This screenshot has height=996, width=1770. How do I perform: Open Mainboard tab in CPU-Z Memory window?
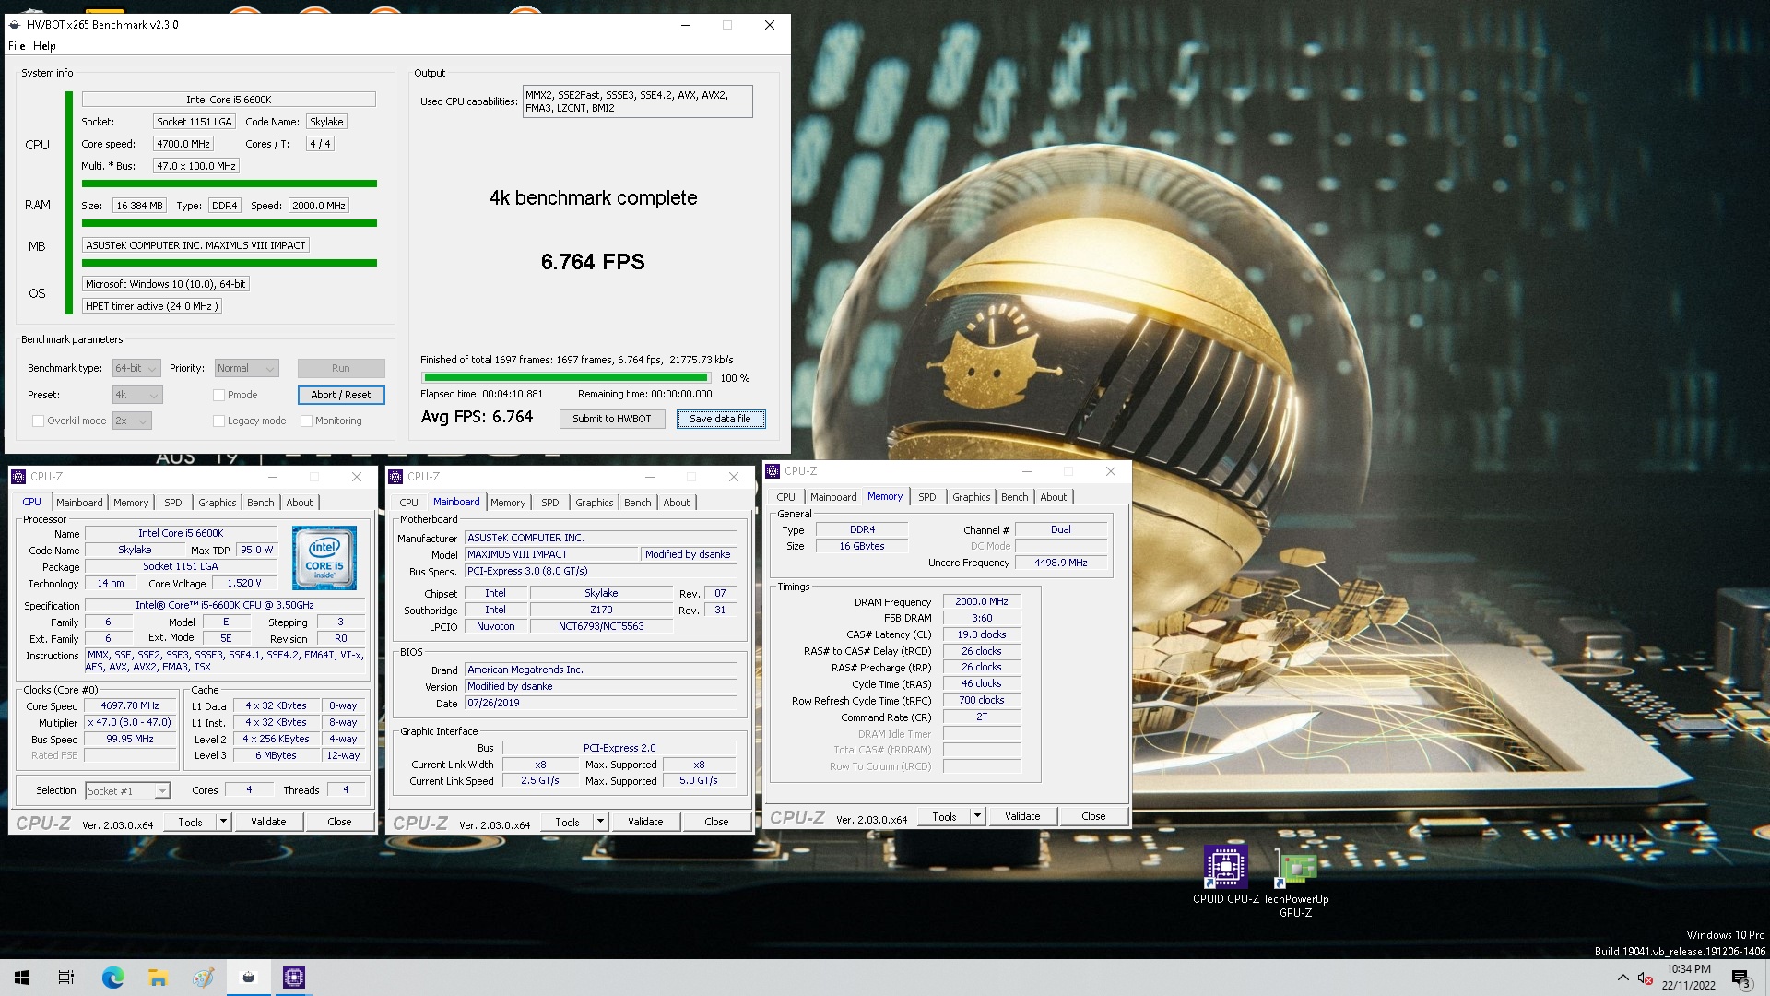(x=833, y=497)
